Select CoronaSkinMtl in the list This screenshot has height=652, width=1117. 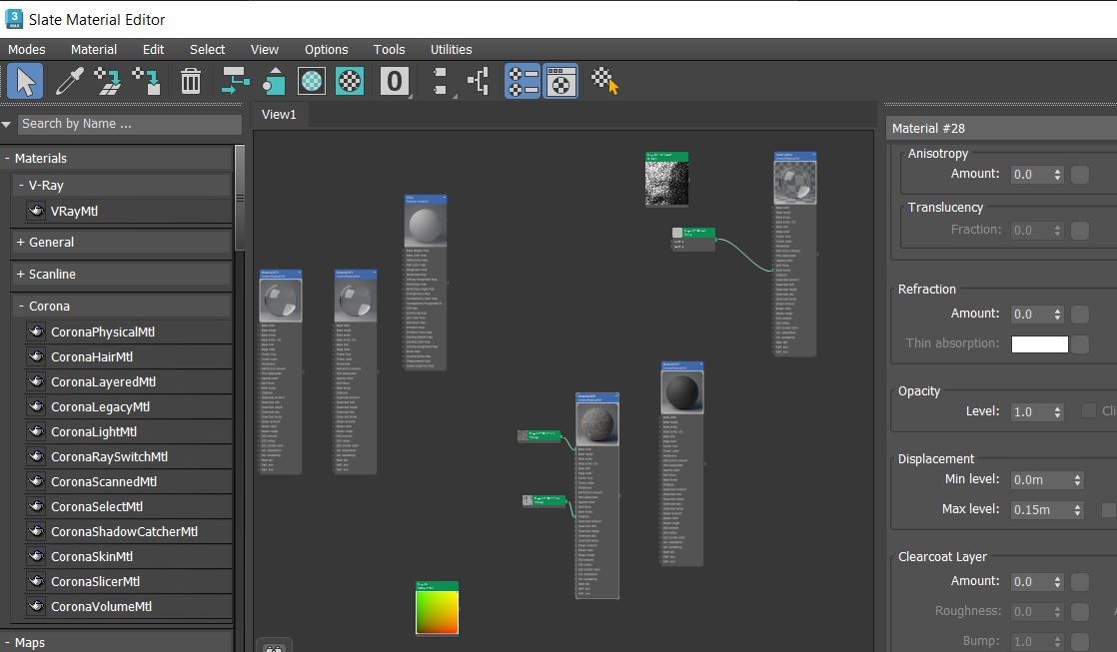click(x=129, y=556)
